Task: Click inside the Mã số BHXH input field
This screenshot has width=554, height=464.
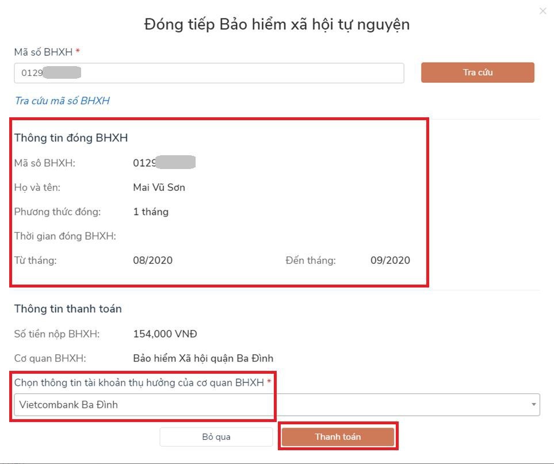Action: pos(209,72)
